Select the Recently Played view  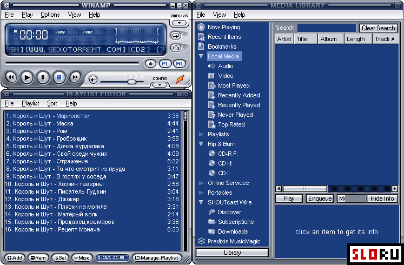click(239, 105)
